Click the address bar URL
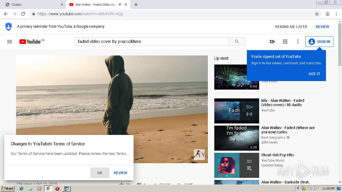The width and height of the screenshot is (342, 192). pyautogui.click(x=80, y=14)
